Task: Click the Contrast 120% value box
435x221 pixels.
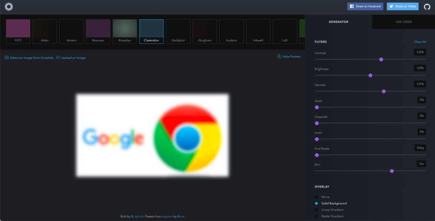Action: pos(420,52)
